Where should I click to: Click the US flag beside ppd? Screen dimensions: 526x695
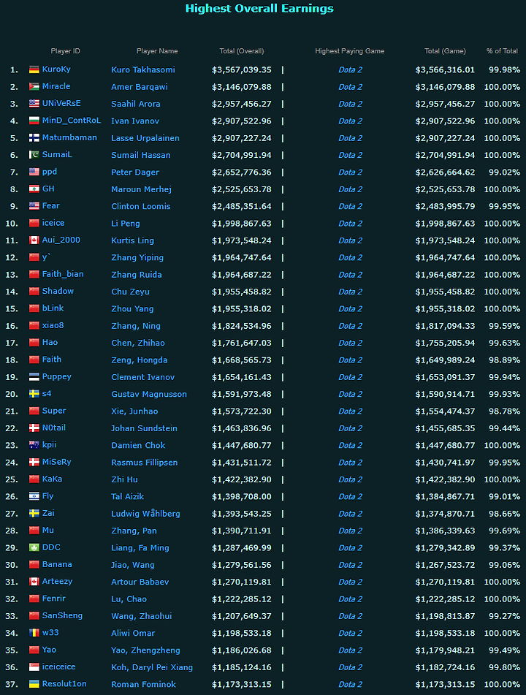click(34, 172)
